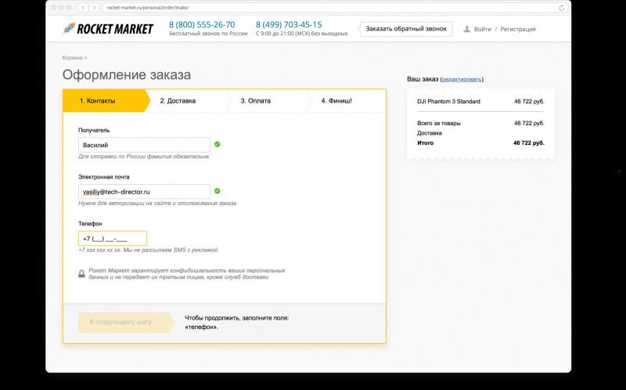This screenshot has height=390, width=626.
Task: Click the Регистрация link
Action: [518, 29]
